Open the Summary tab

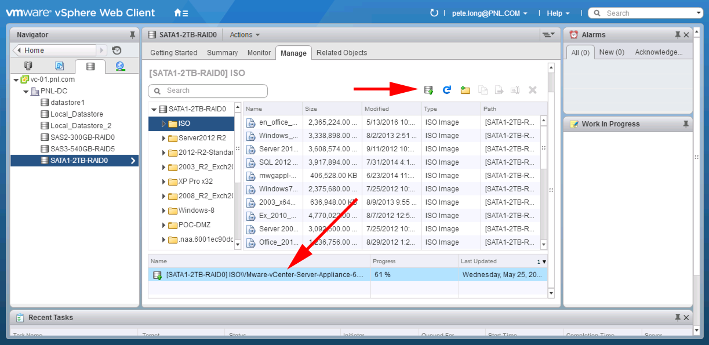(x=223, y=53)
